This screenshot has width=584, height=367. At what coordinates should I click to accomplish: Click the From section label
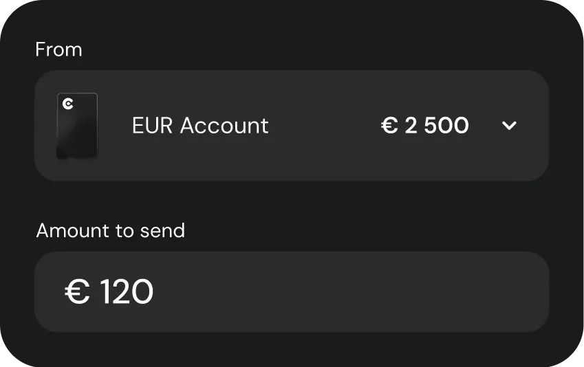(58, 49)
